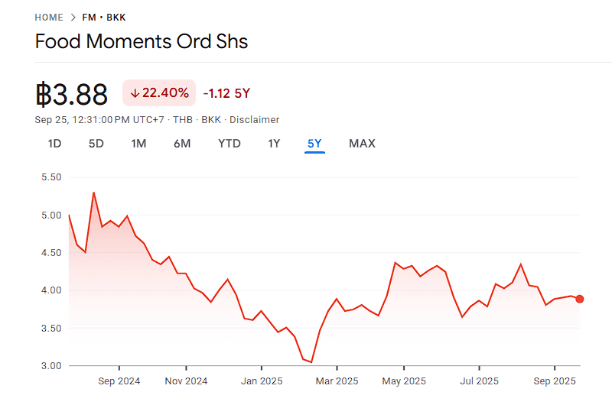
Task: Click the red down-arrow icon beside 22.40%
Action: [135, 93]
